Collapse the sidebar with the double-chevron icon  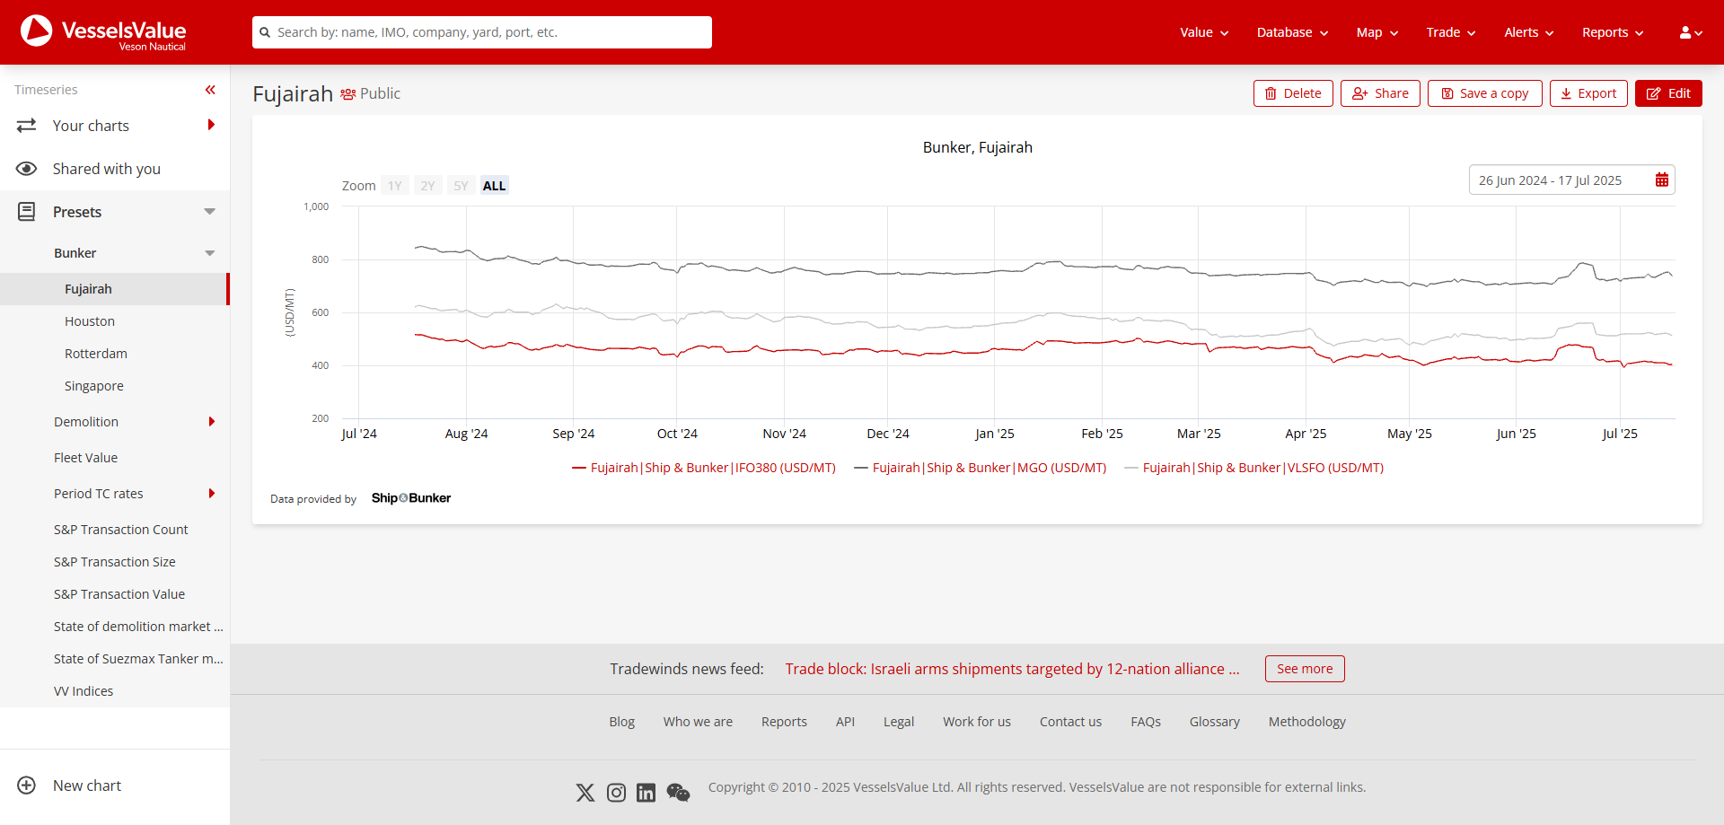[210, 90]
